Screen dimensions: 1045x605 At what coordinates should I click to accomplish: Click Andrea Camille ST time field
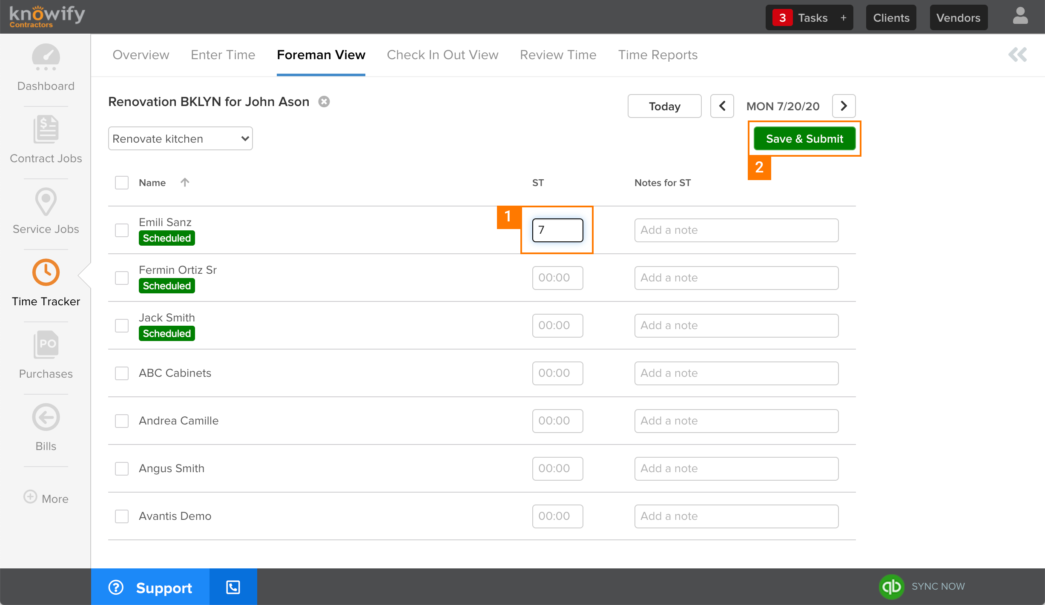pos(558,421)
